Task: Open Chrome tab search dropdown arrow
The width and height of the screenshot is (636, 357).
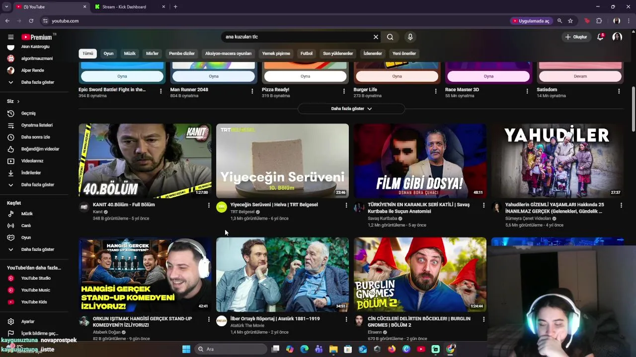Action: coord(6,7)
